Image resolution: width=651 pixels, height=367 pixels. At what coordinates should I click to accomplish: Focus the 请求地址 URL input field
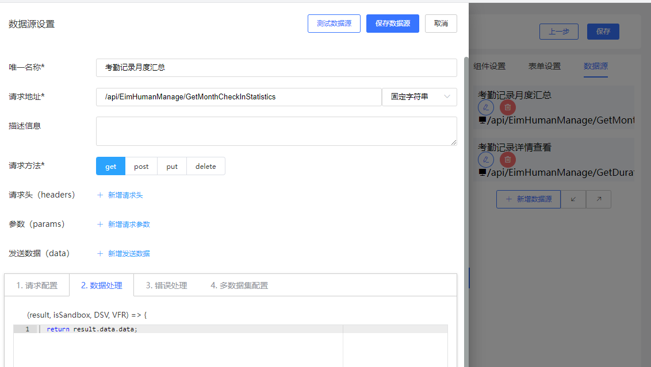point(239,97)
